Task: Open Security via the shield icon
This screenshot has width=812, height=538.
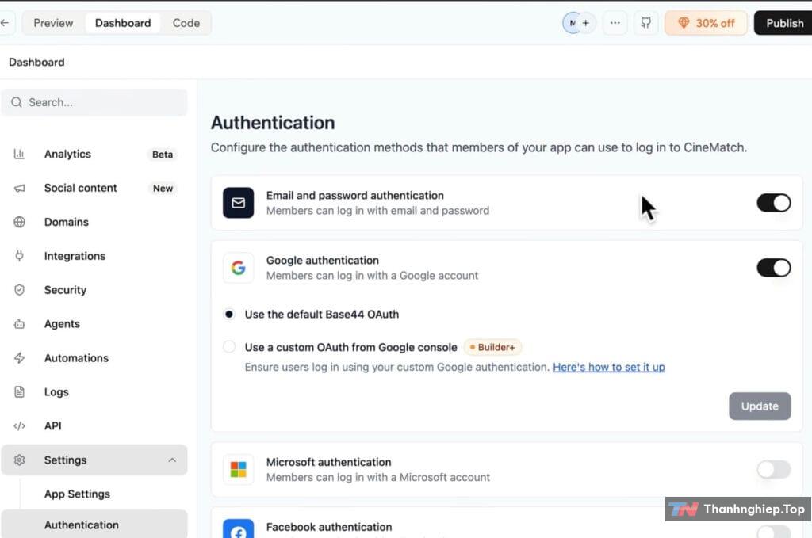Action: 19,290
